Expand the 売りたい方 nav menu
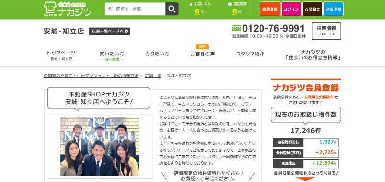The height and width of the screenshot is (182, 385). (157, 56)
